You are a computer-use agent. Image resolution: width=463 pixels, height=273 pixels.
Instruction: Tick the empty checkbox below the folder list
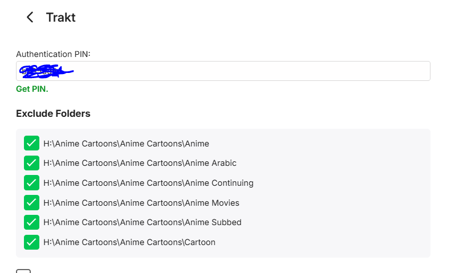[23, 271]
